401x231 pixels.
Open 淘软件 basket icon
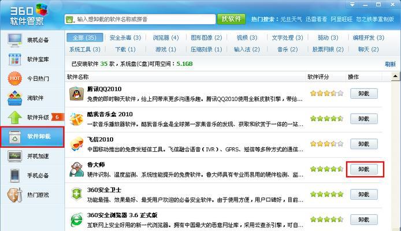[14, 98]
